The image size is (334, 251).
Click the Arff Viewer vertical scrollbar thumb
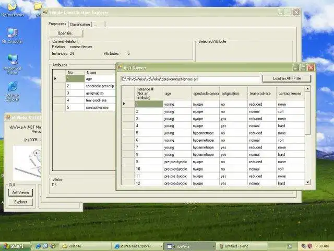pyautogui.click(x=307, y=113)
